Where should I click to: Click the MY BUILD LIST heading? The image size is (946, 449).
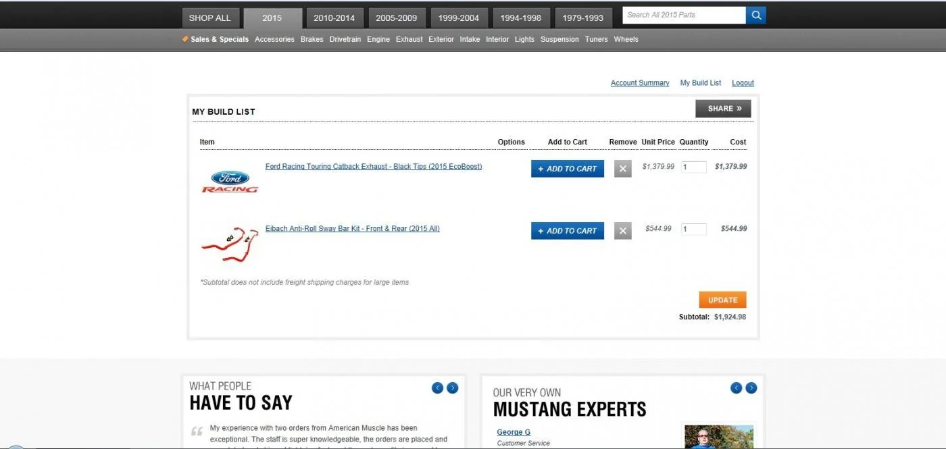click(x=224, y=112)
